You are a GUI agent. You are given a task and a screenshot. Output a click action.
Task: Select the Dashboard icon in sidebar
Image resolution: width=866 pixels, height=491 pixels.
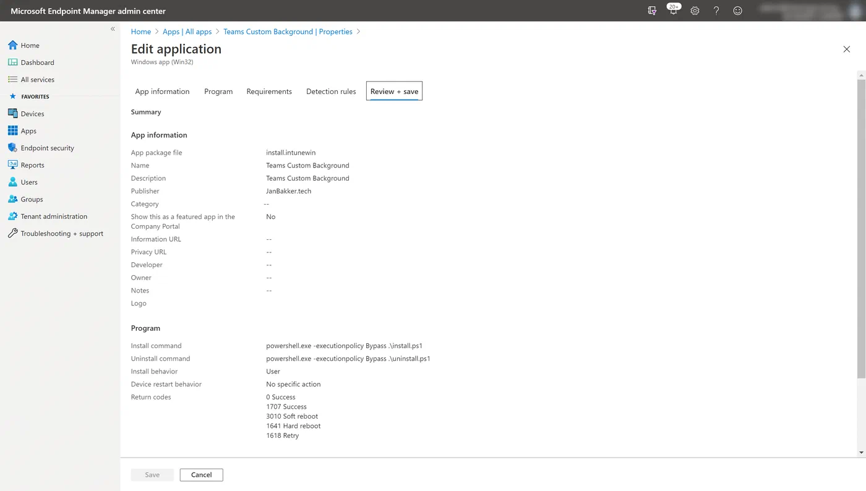[12, 62]
